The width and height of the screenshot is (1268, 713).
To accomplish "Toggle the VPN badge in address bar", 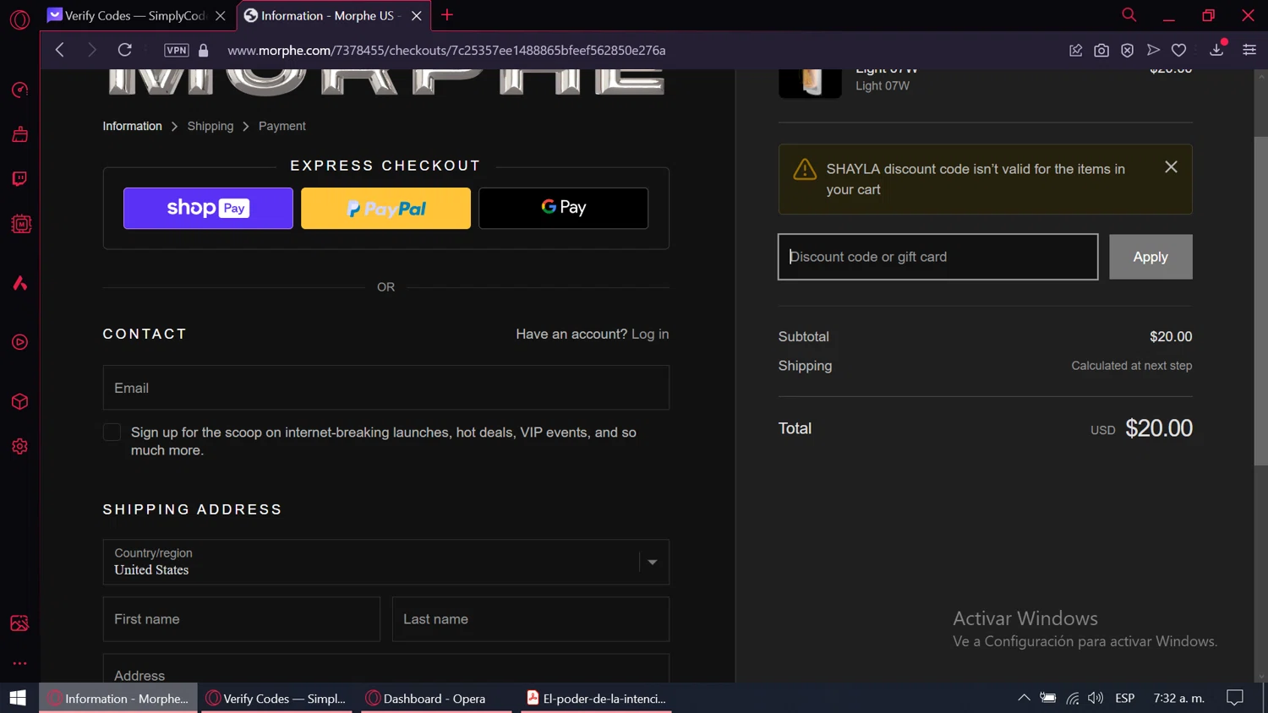I will click(x=177, y=50).
